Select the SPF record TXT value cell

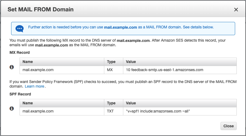pyautogui.click(x=158, y=111)
